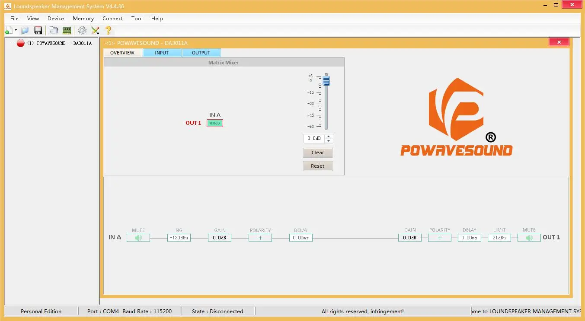Toggle OUT 1 mute speaker button
The height and width of the screenshot is (321, 585).
[529, 238]
